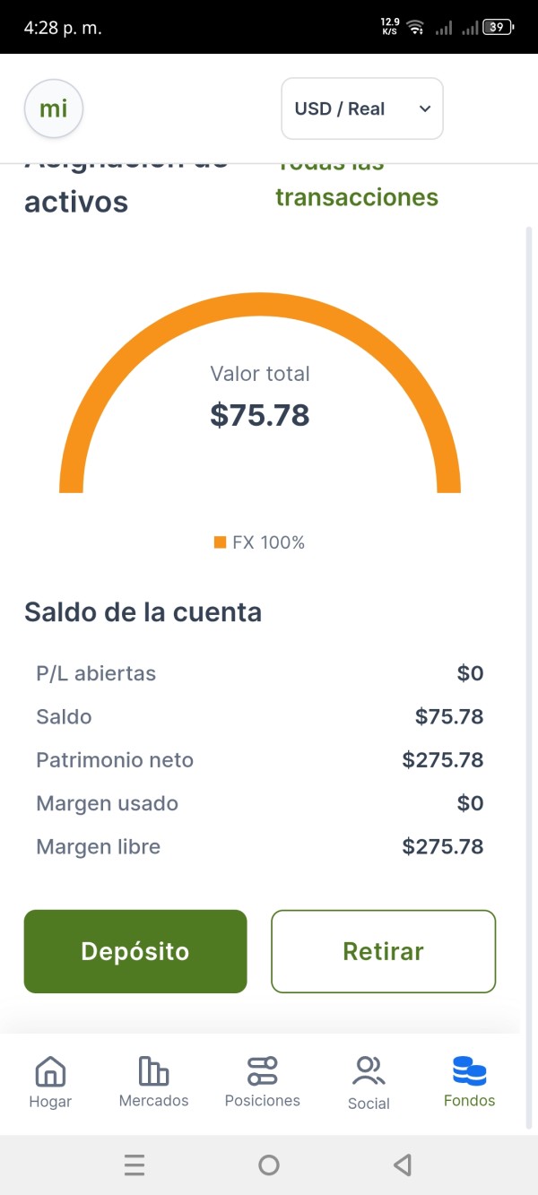Screen dimensions: 538x1195
Task: Select the Fondos coins icon
Action: pyautogui.click(x=469, y=1070)
